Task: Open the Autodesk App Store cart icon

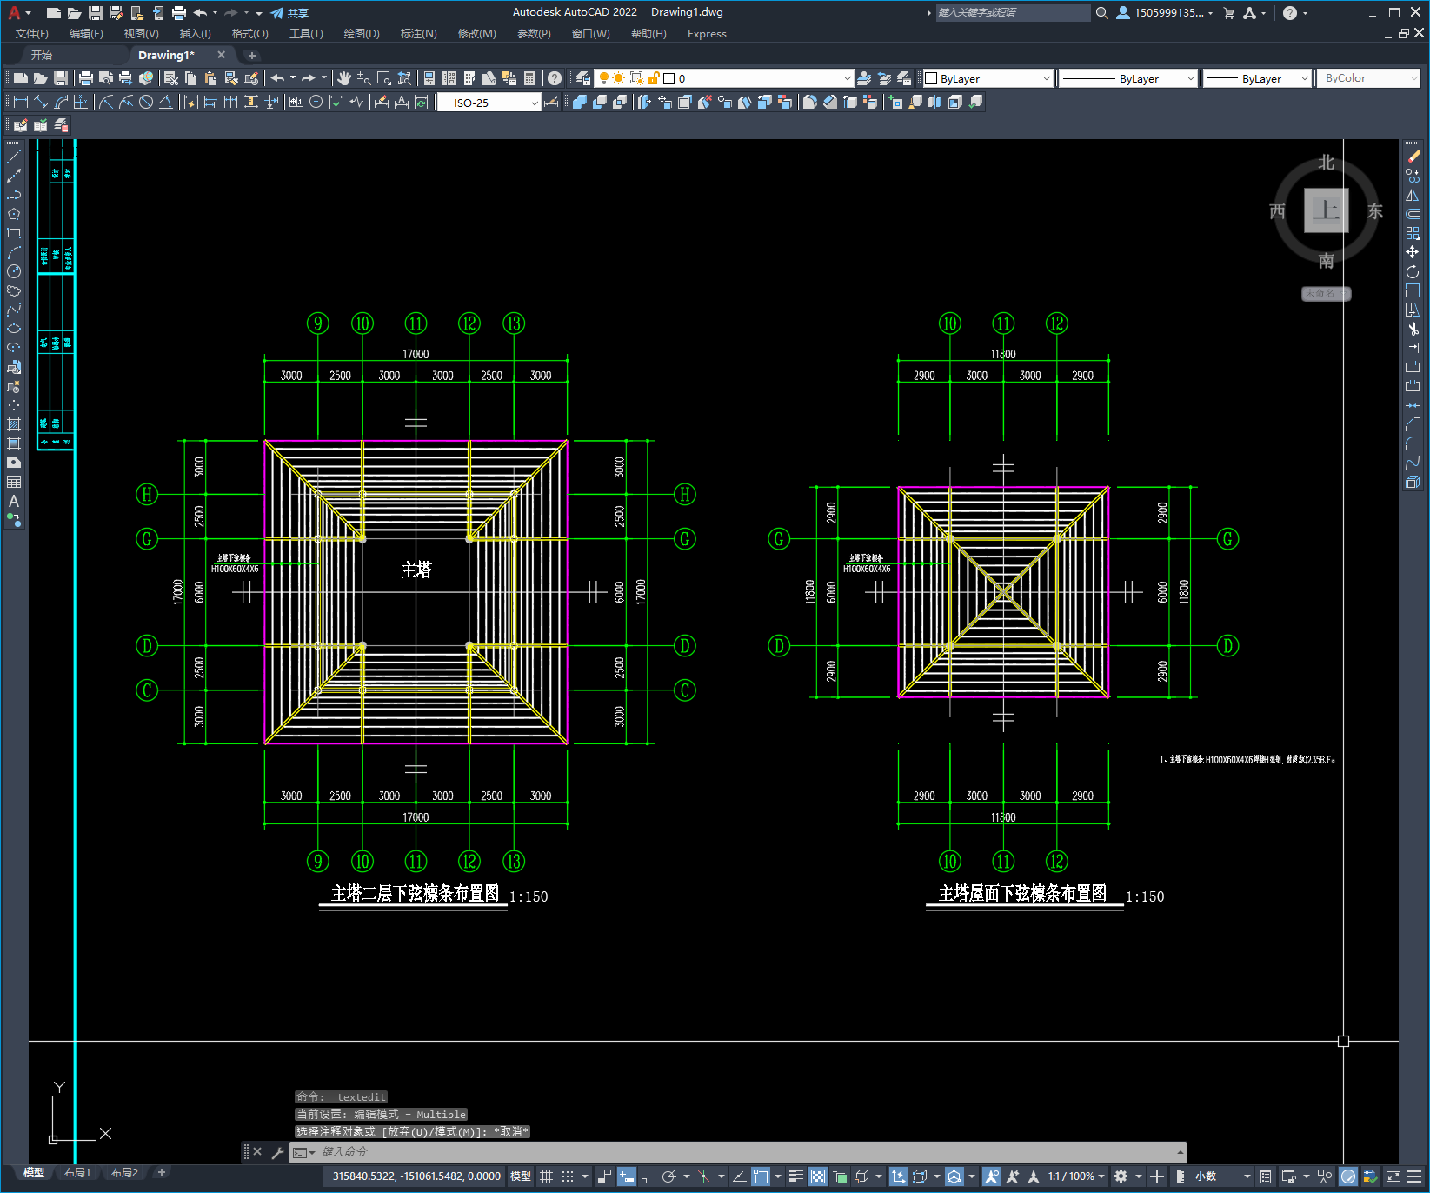Action: tap(1229, 13)
